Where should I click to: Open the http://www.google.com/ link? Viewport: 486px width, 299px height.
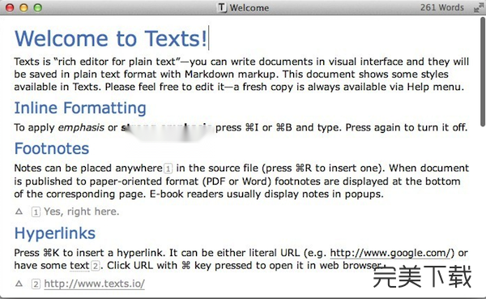[390, 253]
